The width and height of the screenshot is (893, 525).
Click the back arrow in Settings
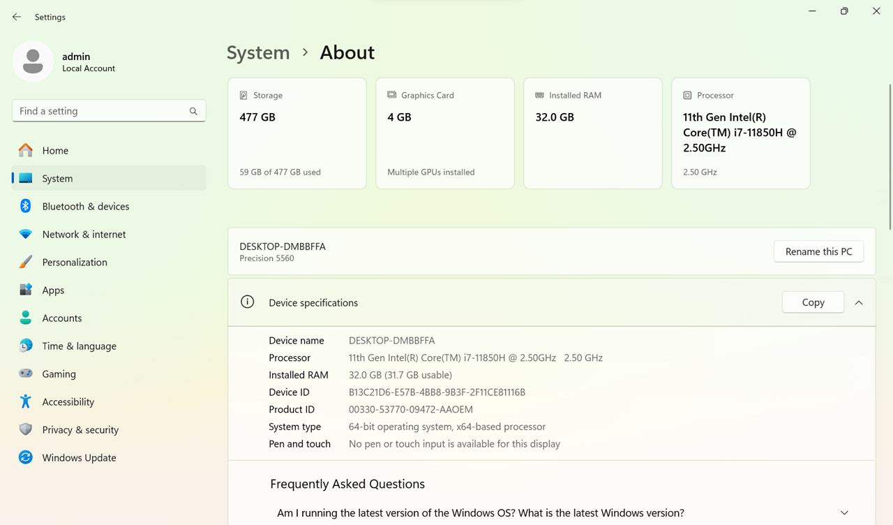pos(17,17)
